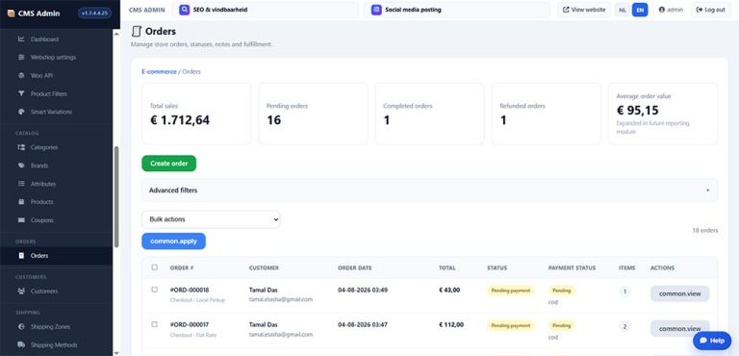
Task: Check the box for order #ORD-000017
Action: (155, 324)
